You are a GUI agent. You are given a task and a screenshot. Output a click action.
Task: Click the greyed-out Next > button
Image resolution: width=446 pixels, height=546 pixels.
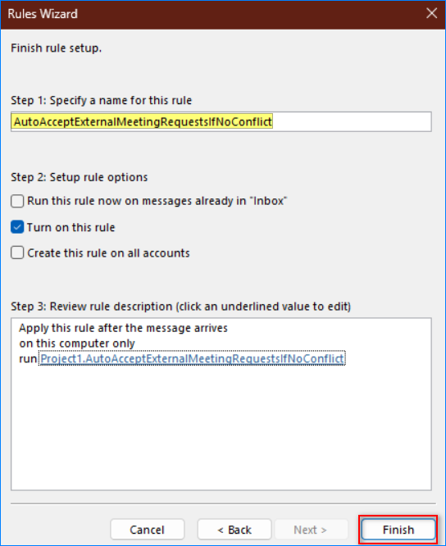click(310, 530)
